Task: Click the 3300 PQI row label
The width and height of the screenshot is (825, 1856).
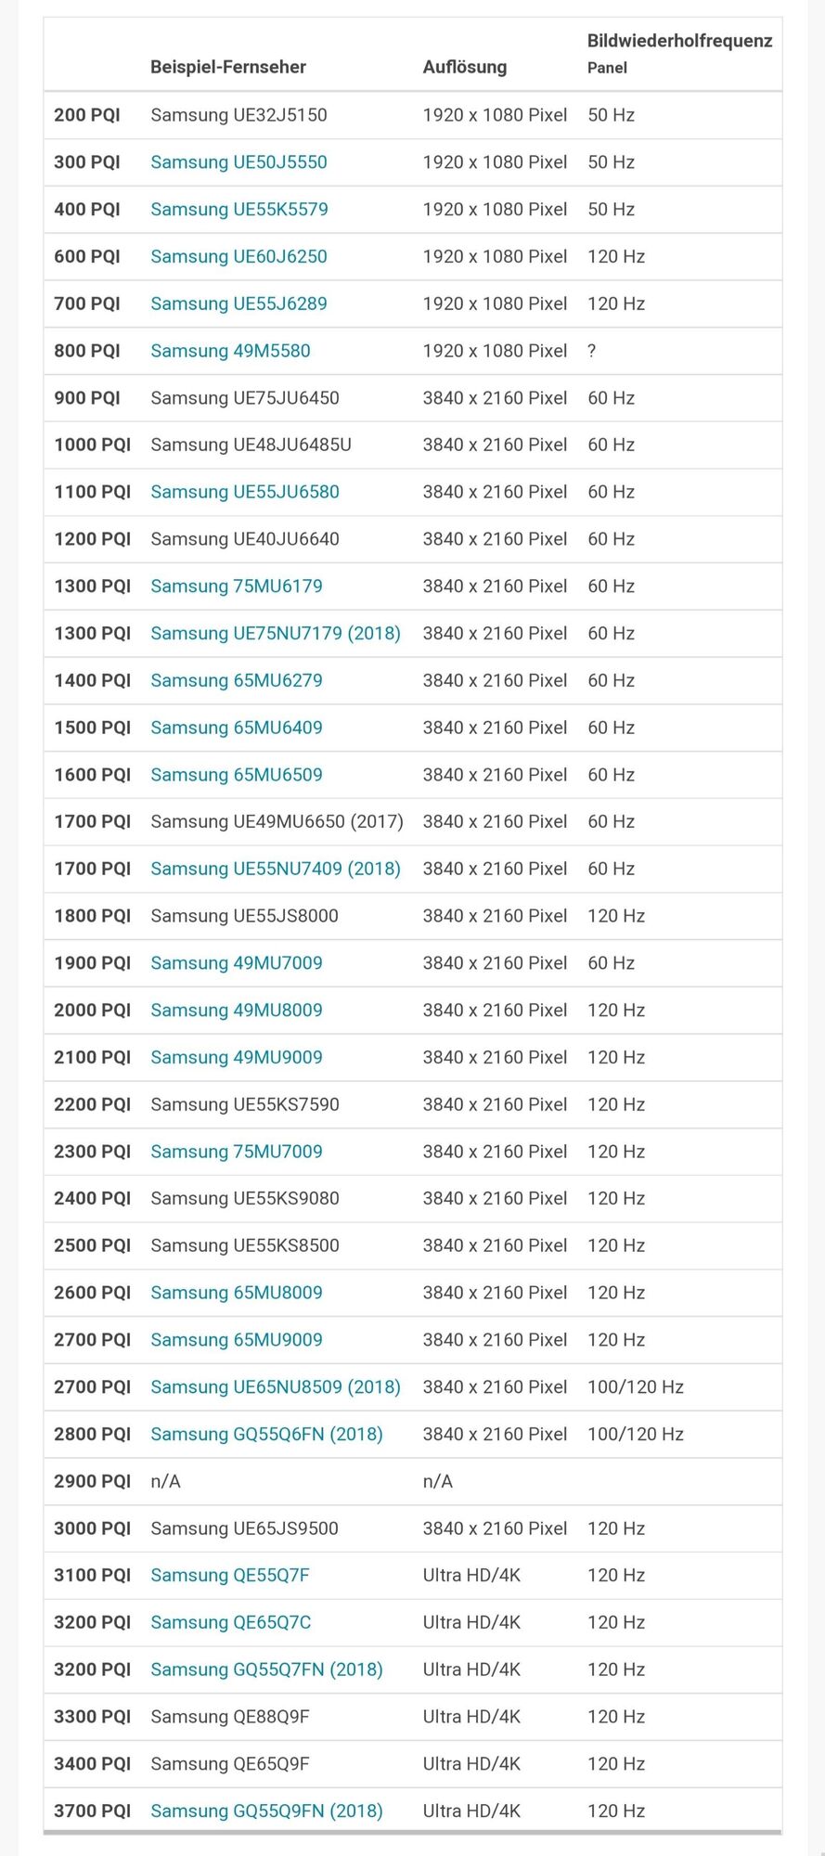Action: pyautogui.click(x=93, y=1717)
